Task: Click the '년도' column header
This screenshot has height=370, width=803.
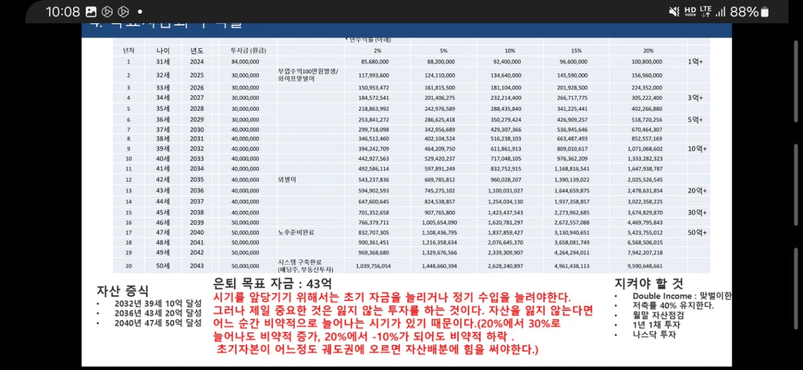Action: 197,50
